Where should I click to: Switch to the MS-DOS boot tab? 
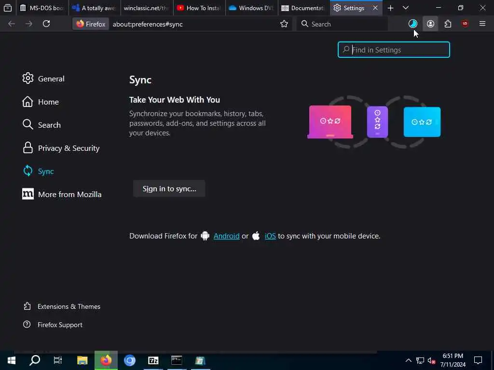[42, 8]
